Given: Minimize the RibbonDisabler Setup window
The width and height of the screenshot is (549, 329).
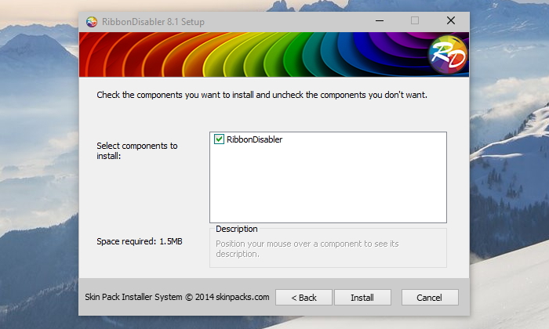Looking at the screenshot, I should pyautogui.click(x=380, y=21).
